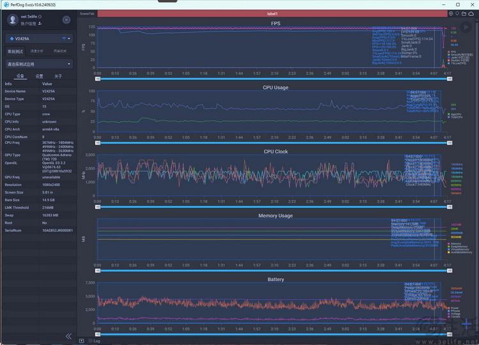
Task: Select the Device Name row
Action: [x=39, y=91]
